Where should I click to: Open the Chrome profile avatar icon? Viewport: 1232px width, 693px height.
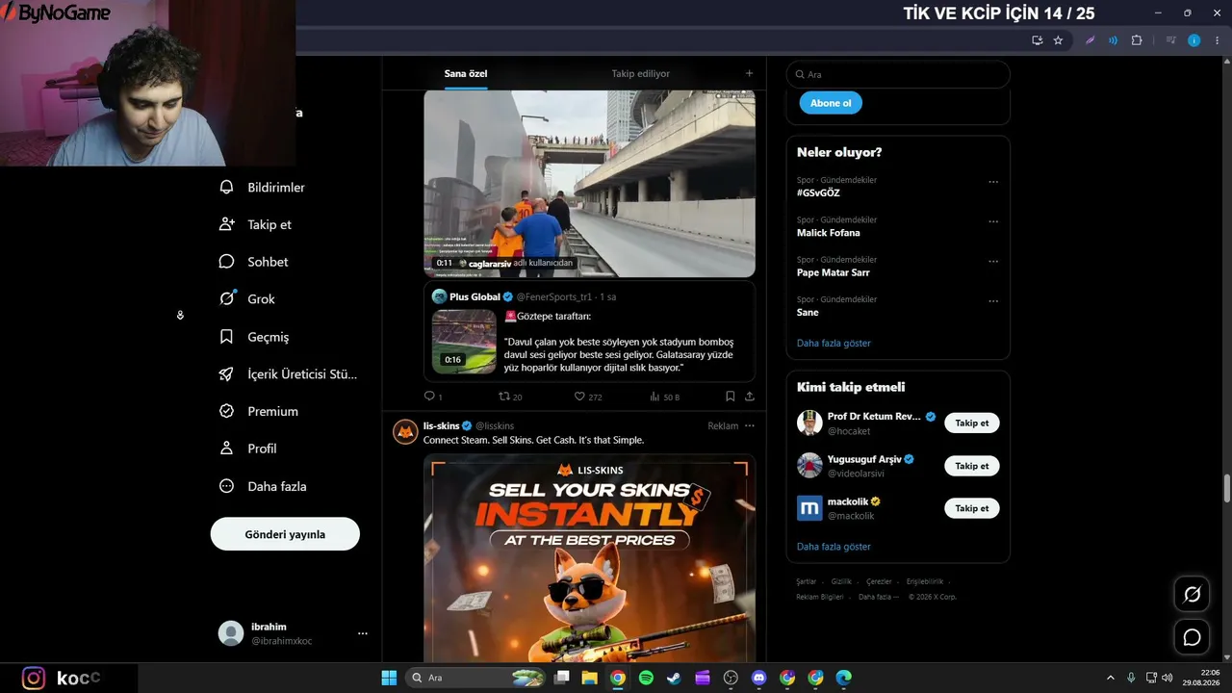point(1194,40)
